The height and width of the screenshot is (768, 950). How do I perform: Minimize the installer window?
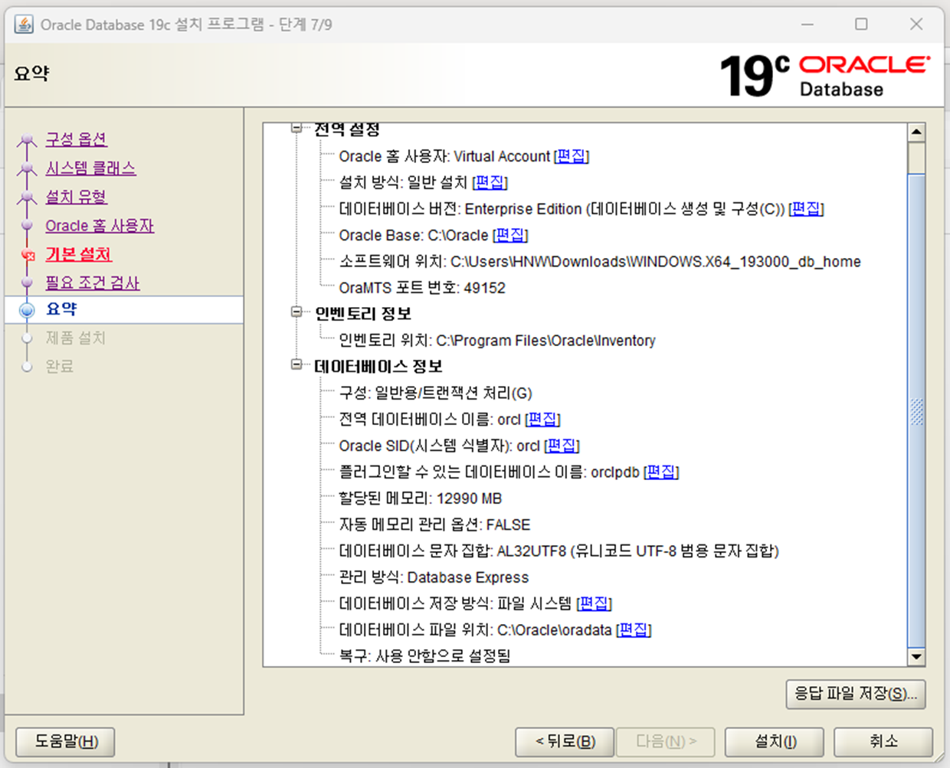pos(807,25)
